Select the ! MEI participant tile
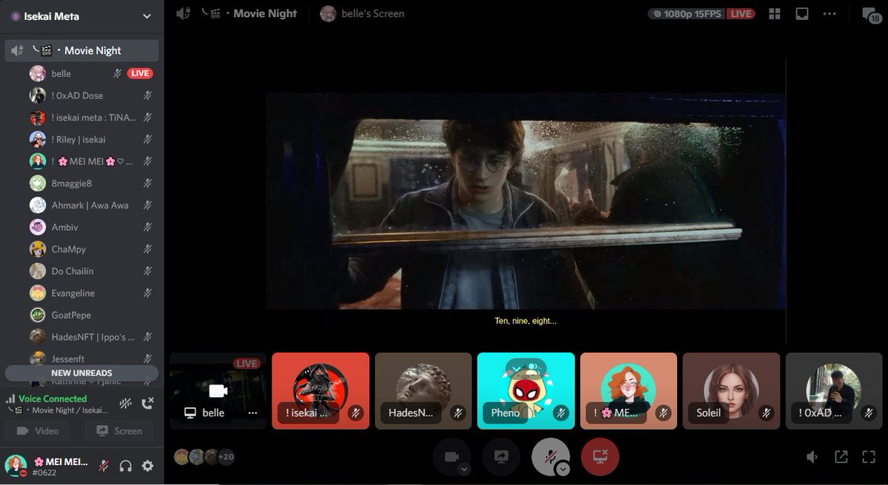This screenshot has height=485, width=888. click(628, 390)
